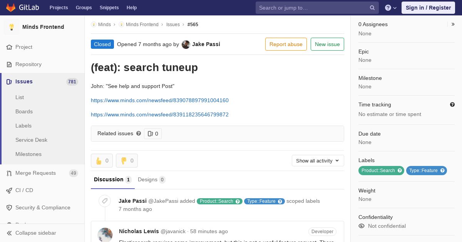Click the Minds Frontend project title in the sidebar
The image size is (462, 242).
43,27
